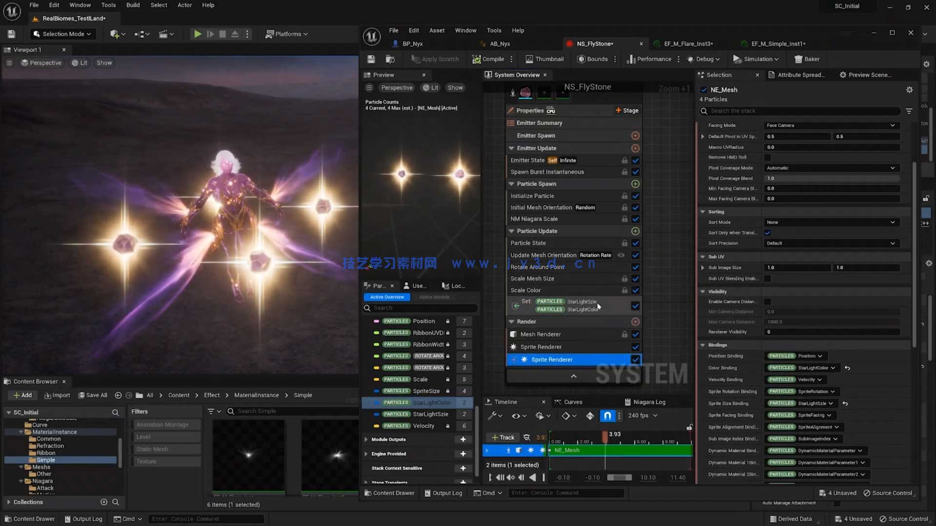Screen dimensions: 936x526
Task: Reset the Color Binding value with the arrow icon
Action: [847, 368]
